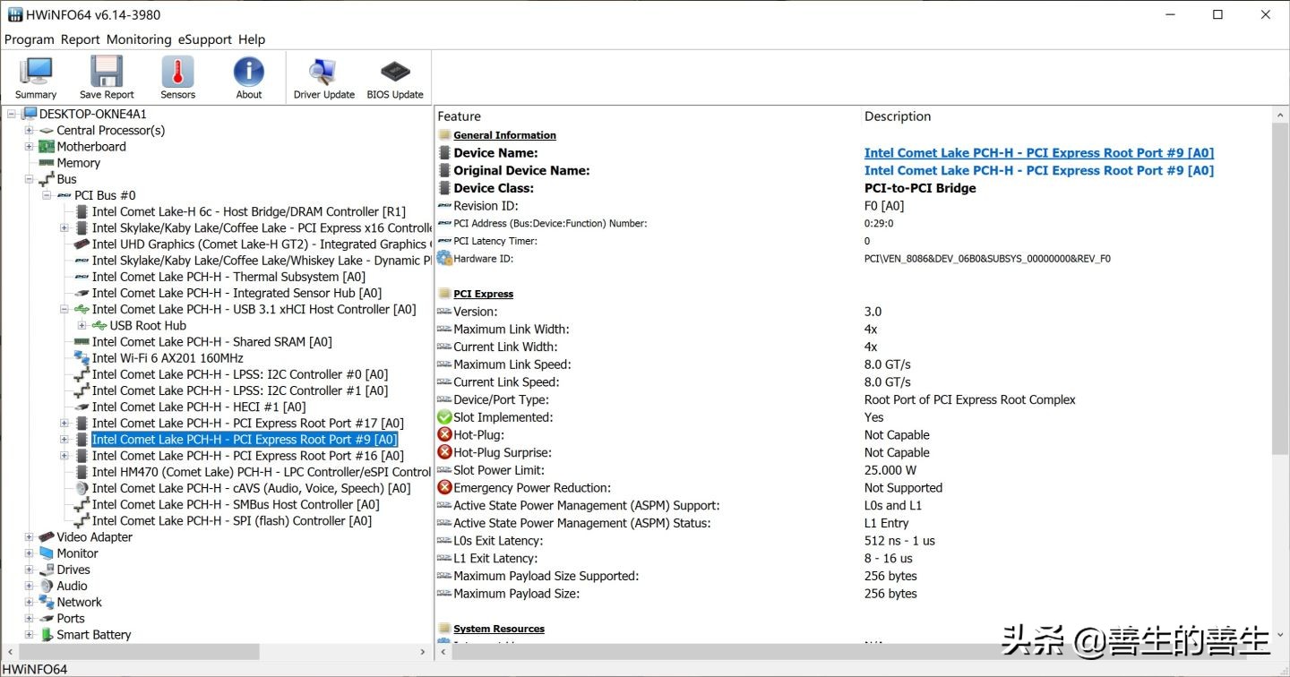
Task: Click the tree panel horizontal scrollbar
Action: [x=134, y=652]
